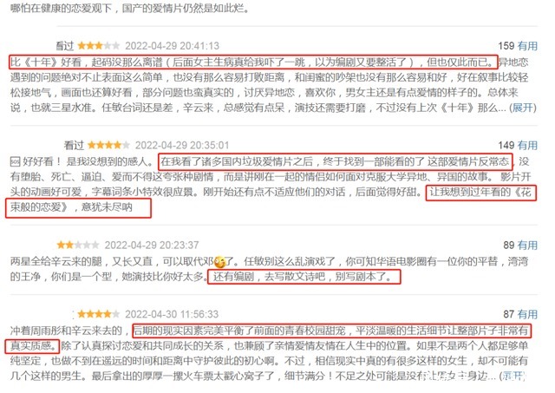Open the timestamp 2022-04-29 20:23:37
The height and width of the screenshot is (393, 555).
point(152,245)
